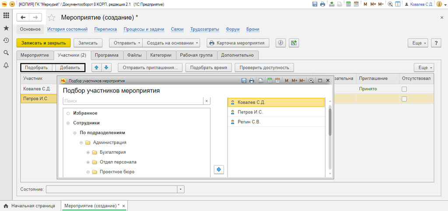The width and height of the screenshot is (448, 211).
Task: Move participant down with the down arrow
Action: click(106, 68)
